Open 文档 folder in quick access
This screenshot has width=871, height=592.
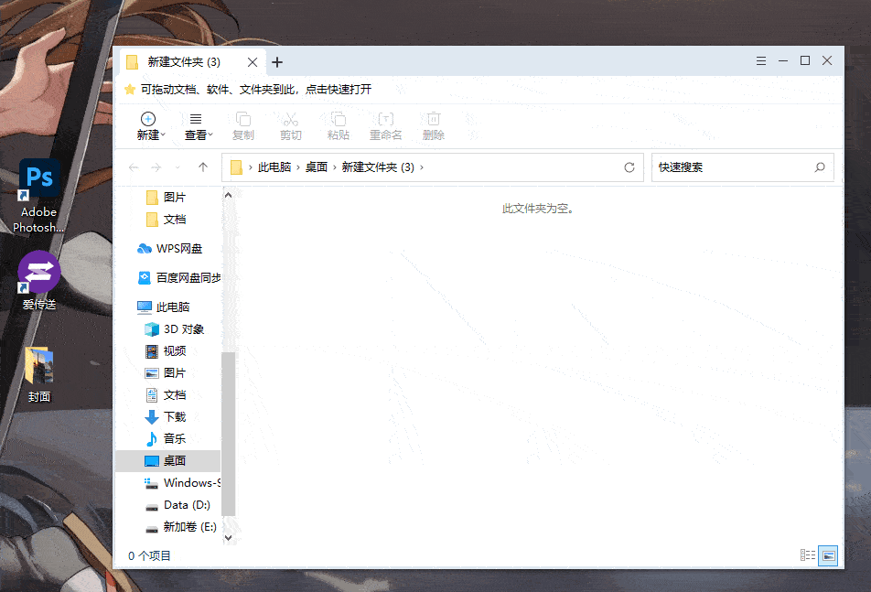[167, 220]
